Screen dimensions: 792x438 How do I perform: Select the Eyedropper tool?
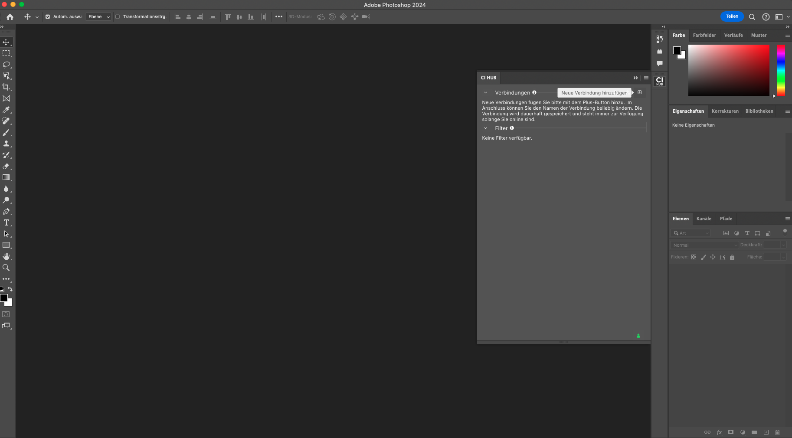coord(6,110)
